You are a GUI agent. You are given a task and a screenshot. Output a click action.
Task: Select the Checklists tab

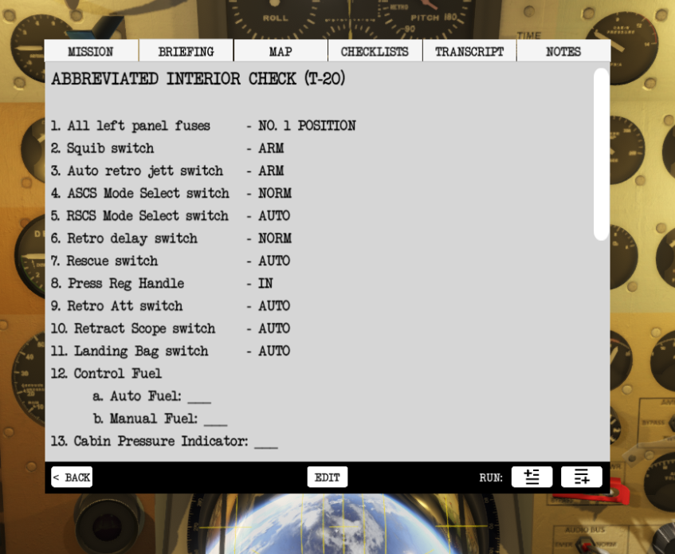[x=375, y=52]
